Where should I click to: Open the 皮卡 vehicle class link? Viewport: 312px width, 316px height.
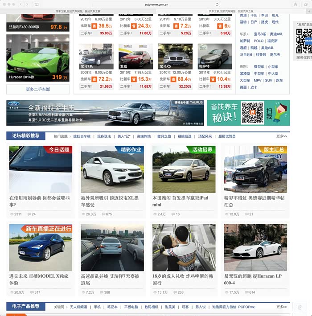(254, 87)
